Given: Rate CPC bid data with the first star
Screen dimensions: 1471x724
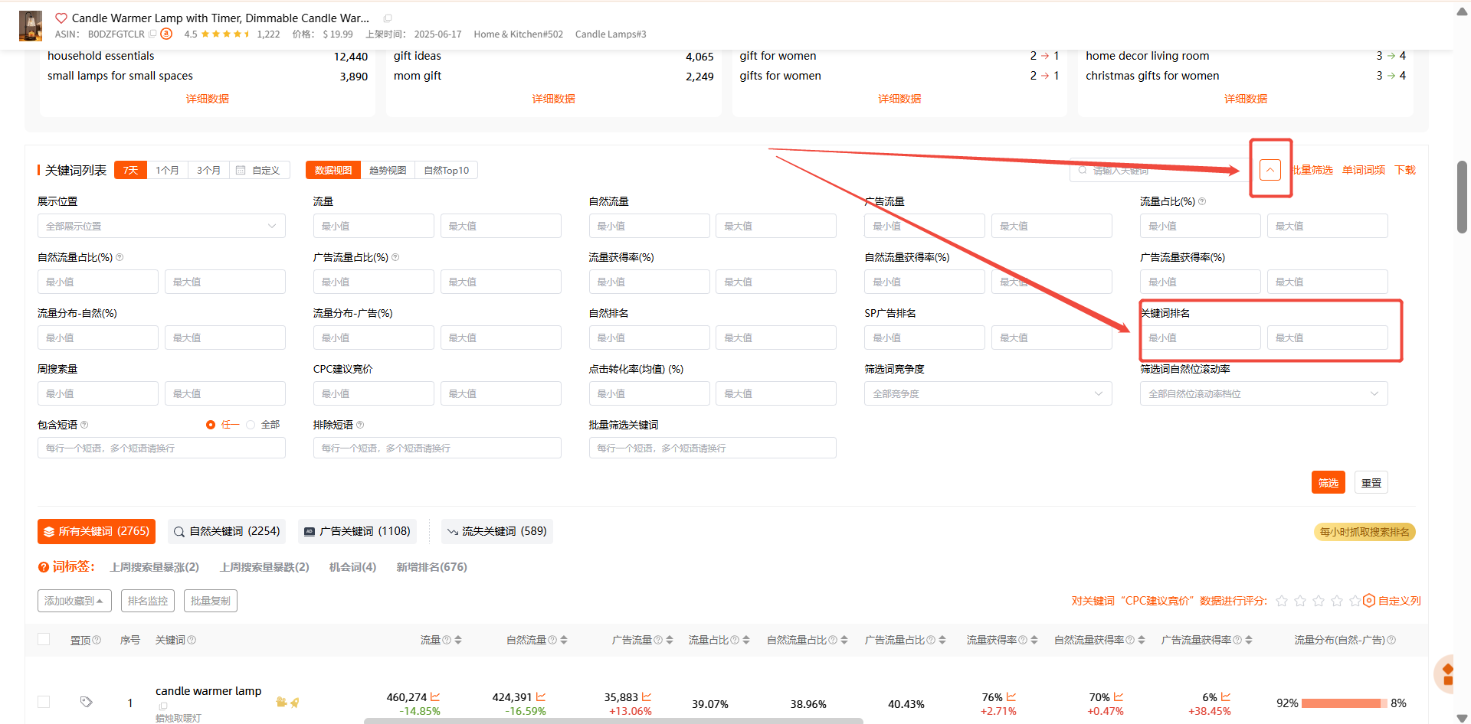Looking at the screenshot, I should click(x=1282, y=601).
